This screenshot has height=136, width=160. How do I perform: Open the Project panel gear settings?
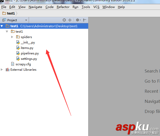78,20
